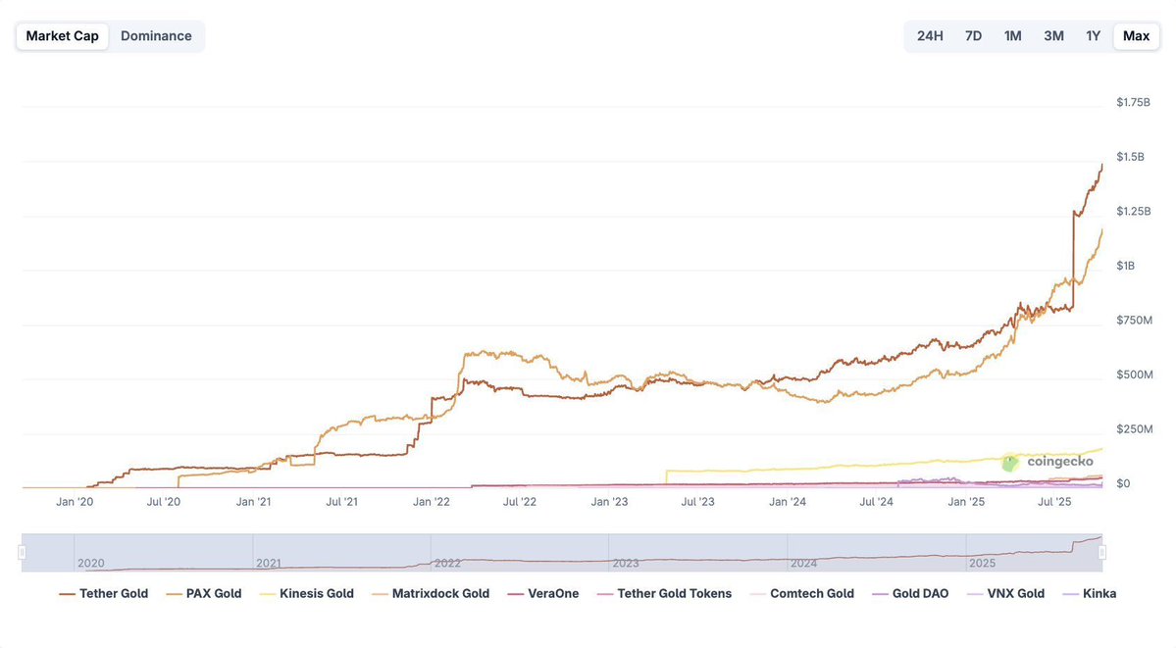Toggle VeraOne legend entry
The image size is (1176, 648).
543,593
